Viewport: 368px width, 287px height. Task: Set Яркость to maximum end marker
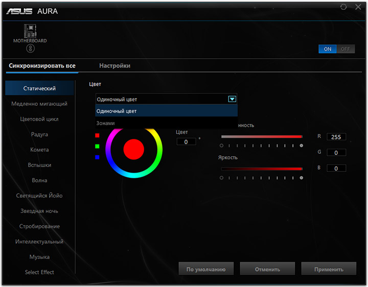(302, 178)
